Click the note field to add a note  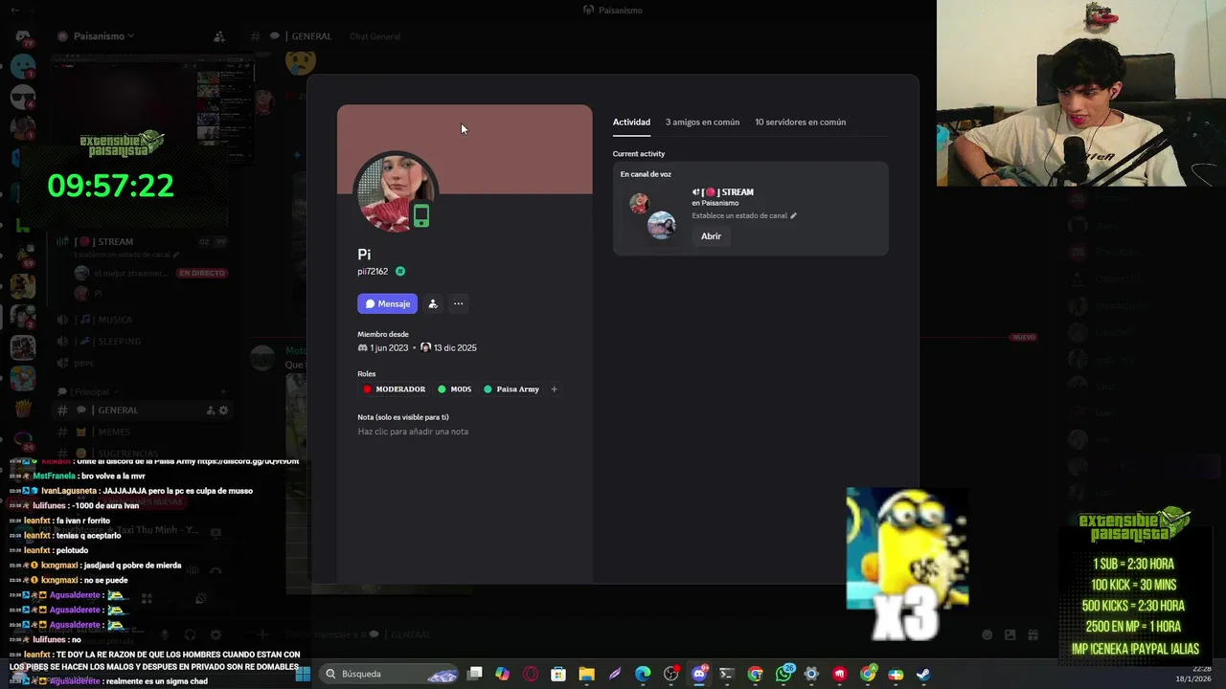pos(413,432)
